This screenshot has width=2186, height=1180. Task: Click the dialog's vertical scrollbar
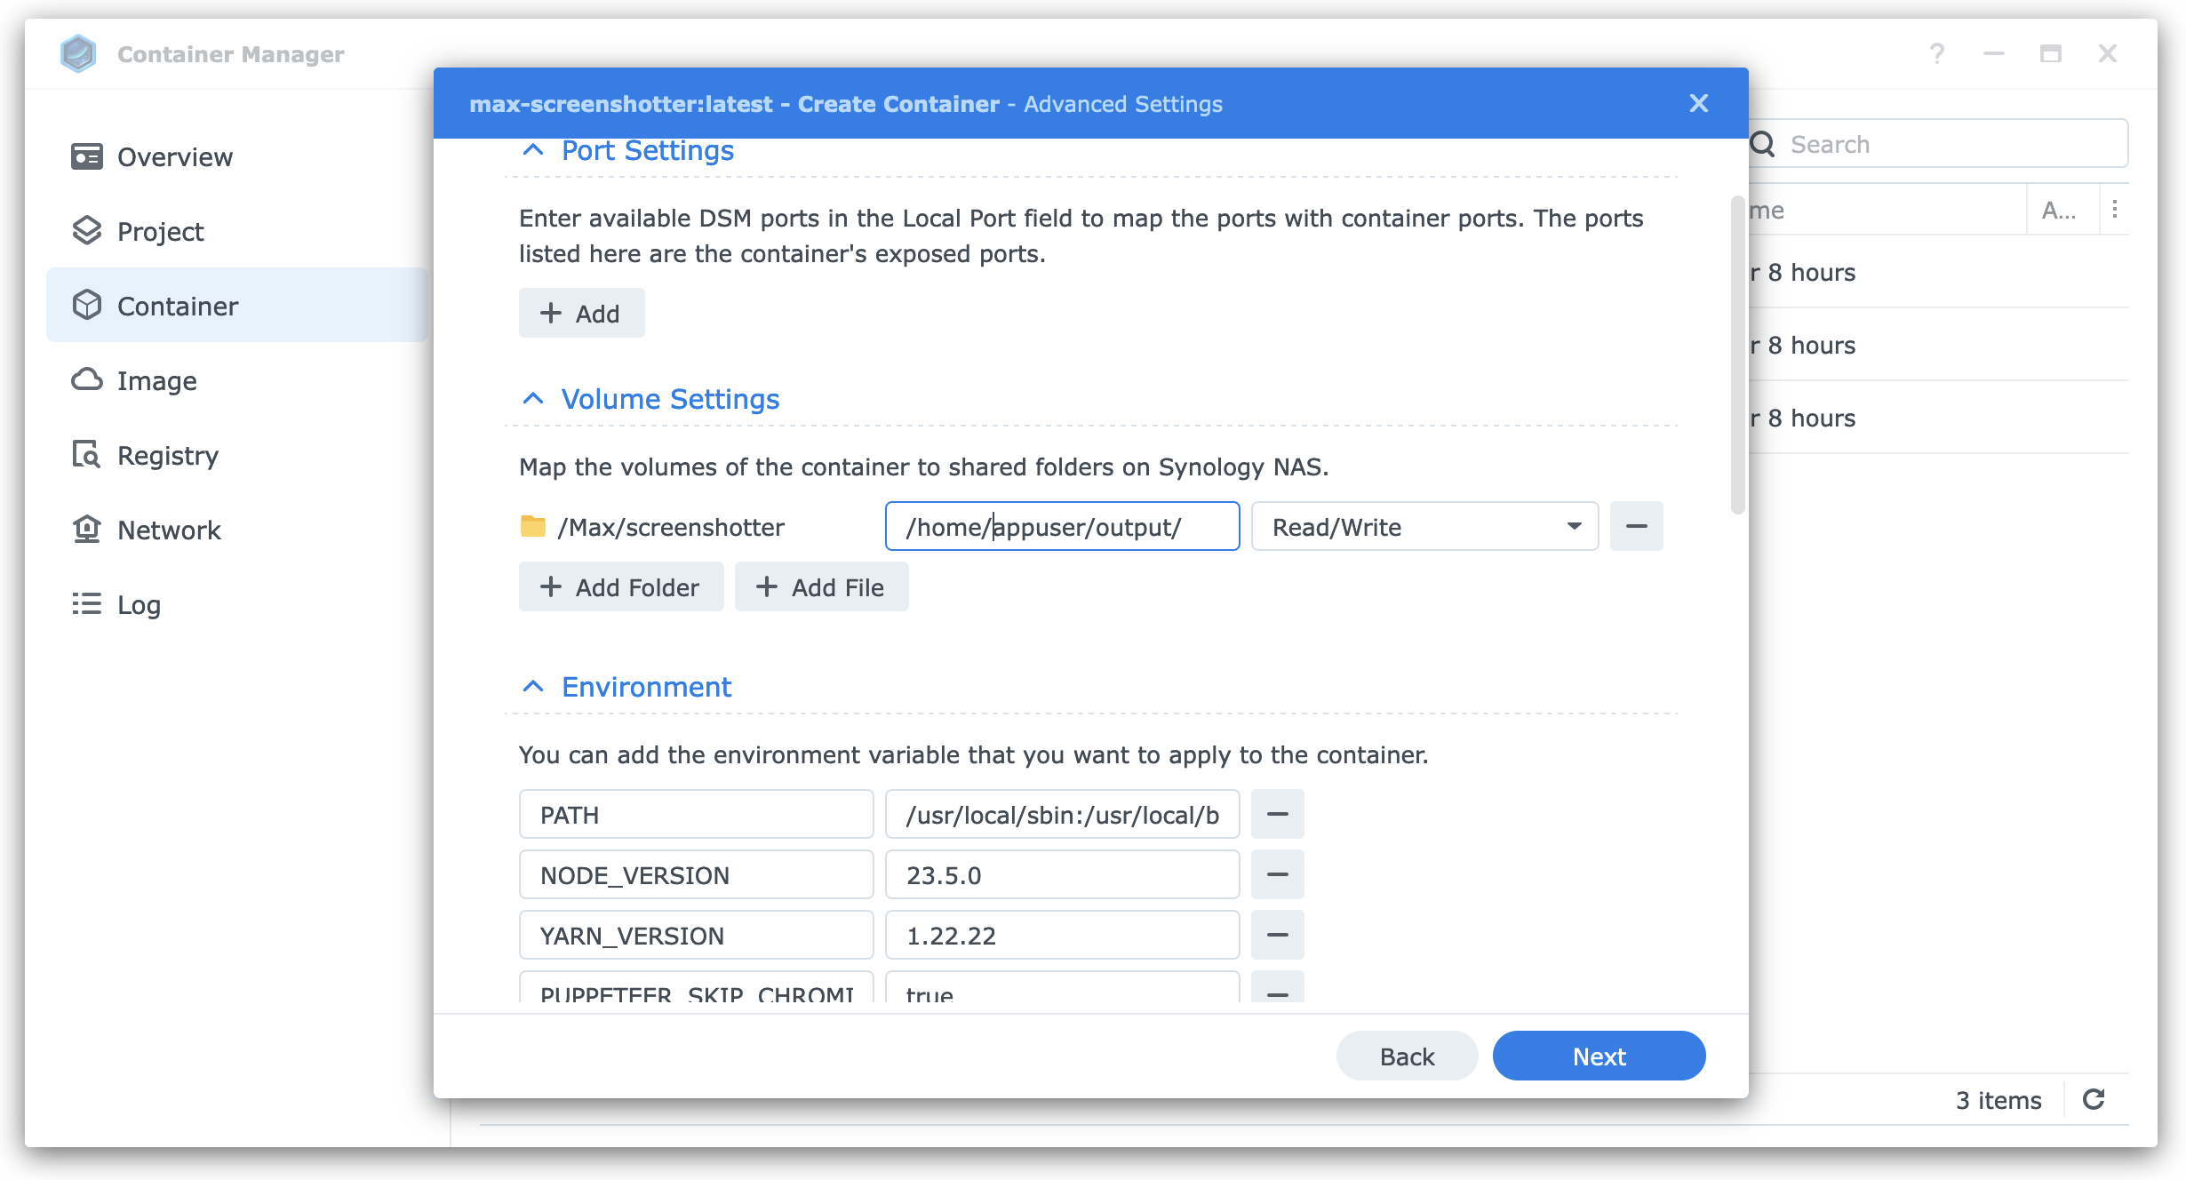click(x=1737, y=355)
